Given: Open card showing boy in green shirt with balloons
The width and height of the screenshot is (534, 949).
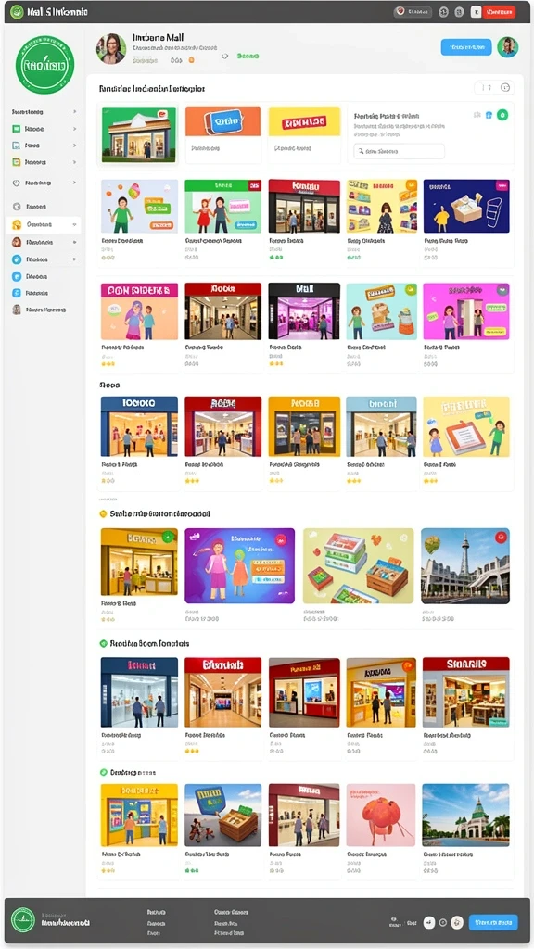Looking at the screenshot, I should 139,207.
